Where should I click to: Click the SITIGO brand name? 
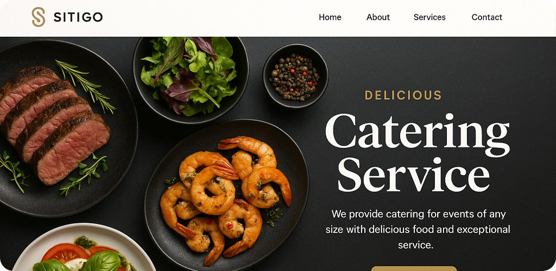[78, 17]
